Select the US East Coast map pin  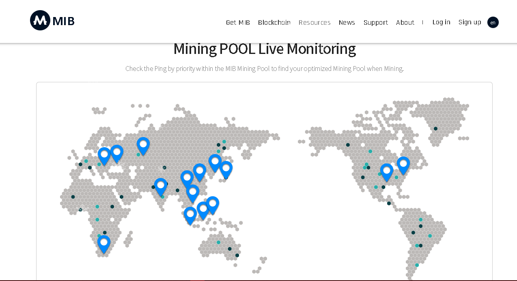(403, 166)
